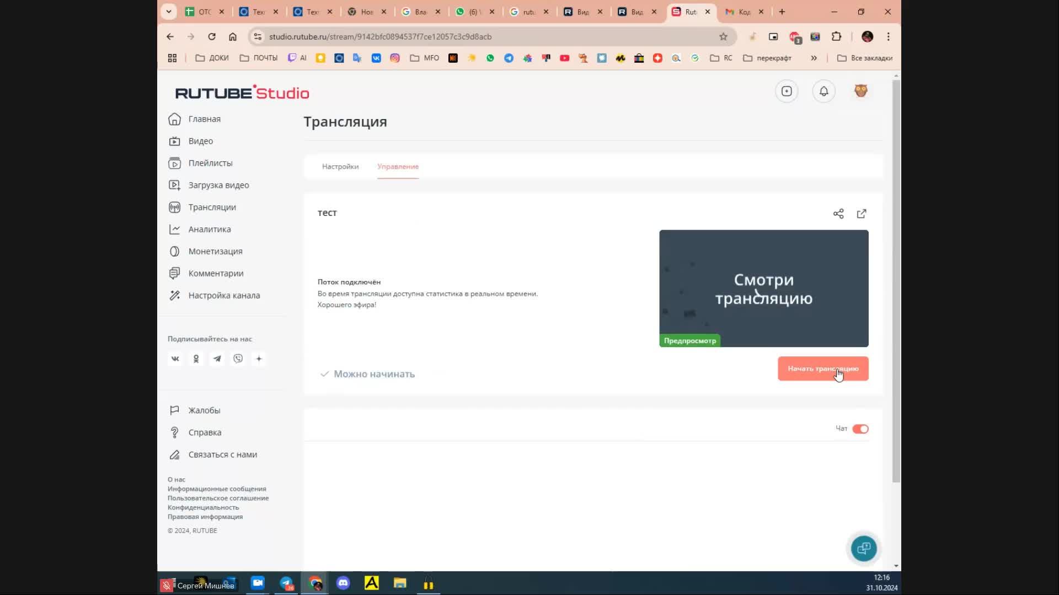Open a new browser tab
This screenshot has height=595, width=1059.
click(782, 12)
